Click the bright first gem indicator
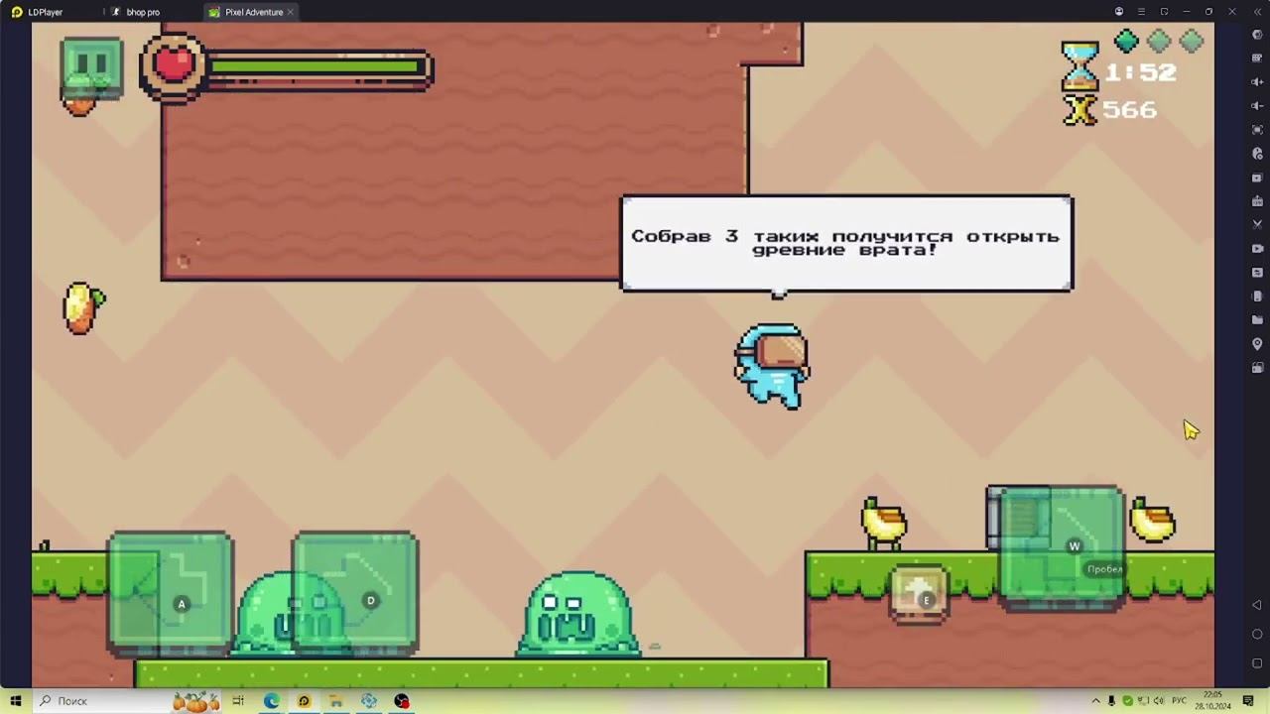The width and height of the screenshot is (1270, 714). tap(1126, 41)
